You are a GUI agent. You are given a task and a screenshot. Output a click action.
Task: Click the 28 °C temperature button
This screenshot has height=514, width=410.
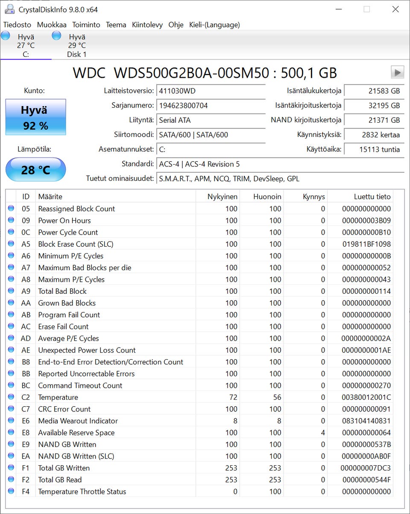pos(35,170)
